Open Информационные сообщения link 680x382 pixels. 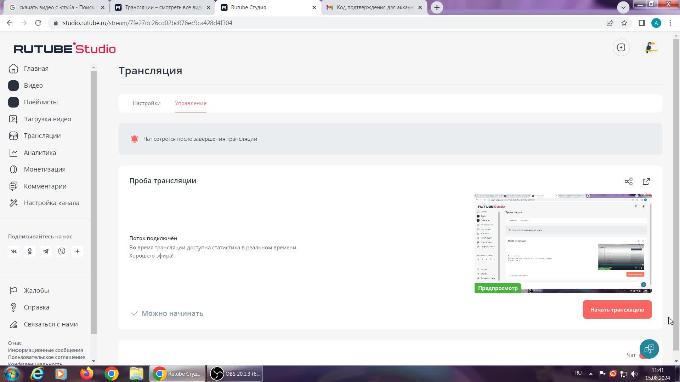(x=46, y=350)
